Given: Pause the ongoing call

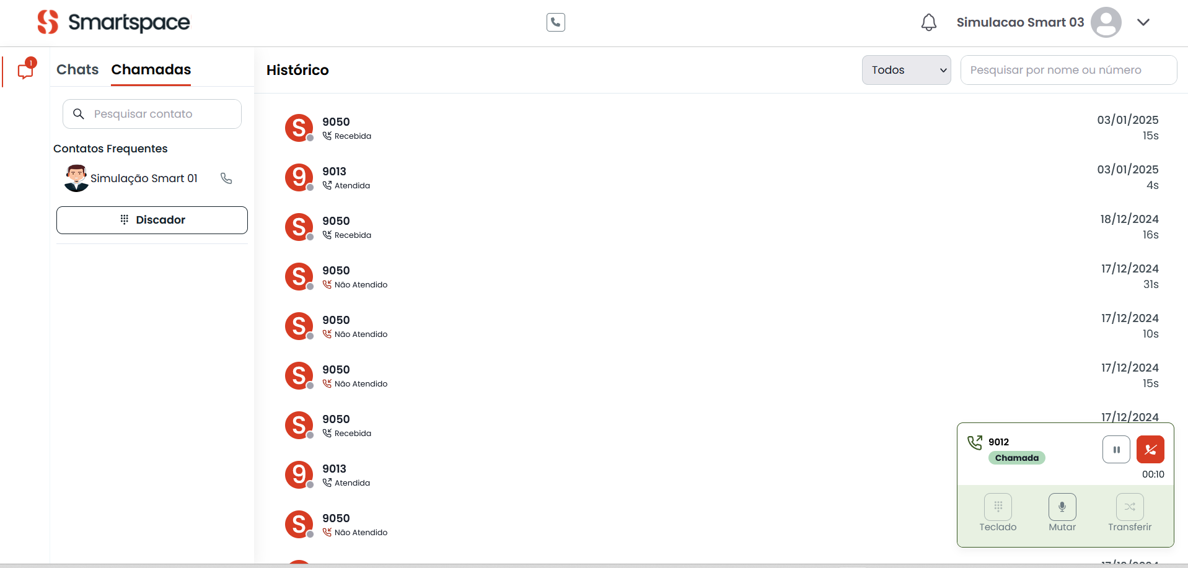Looking at the screenshot, I should (x=1115, y=450).
